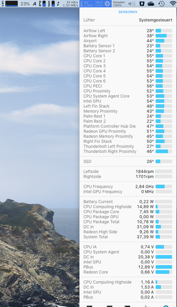Select the Intel GPU temperature row showing 54°
Image resolution: width=177 pixels, height=307 pixels.
coord(128,101)
